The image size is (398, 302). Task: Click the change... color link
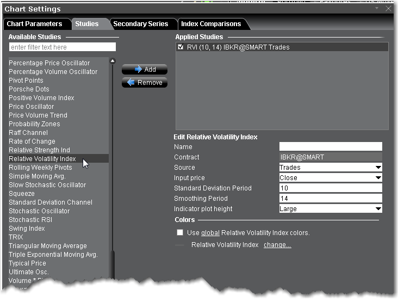click(277, 245)
